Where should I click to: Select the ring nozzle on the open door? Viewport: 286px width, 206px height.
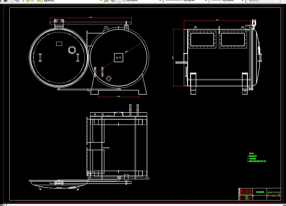(x=72, y=50)
